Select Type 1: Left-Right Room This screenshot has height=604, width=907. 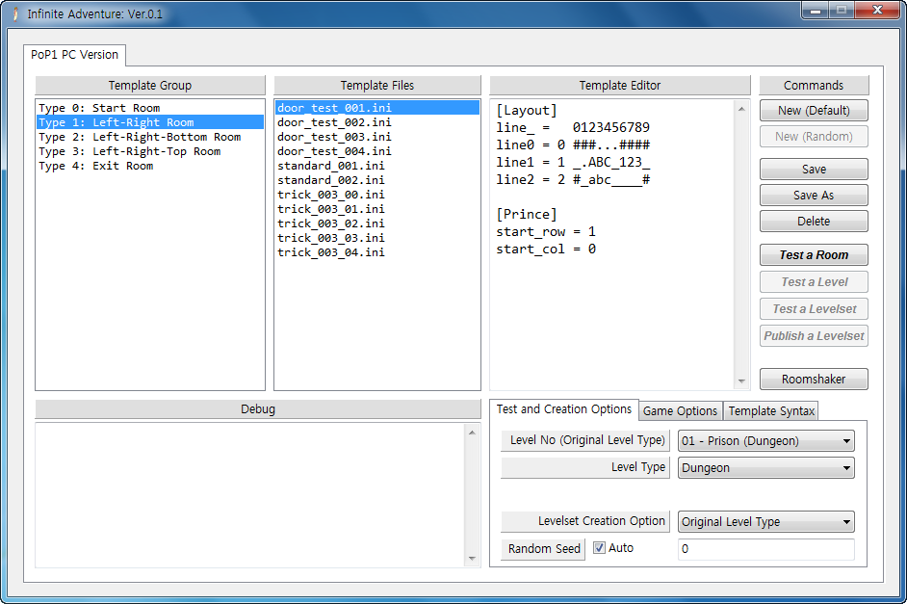pos(150,122)
